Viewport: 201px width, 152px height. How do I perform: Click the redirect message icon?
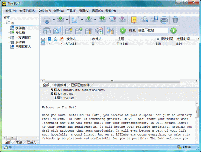(122, 20)
